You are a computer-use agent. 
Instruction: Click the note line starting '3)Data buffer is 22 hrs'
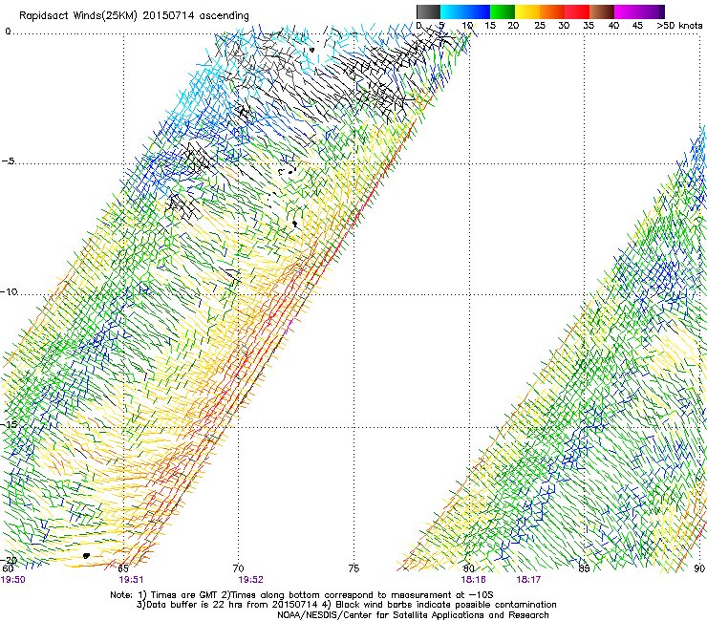[x=346, y=605]
